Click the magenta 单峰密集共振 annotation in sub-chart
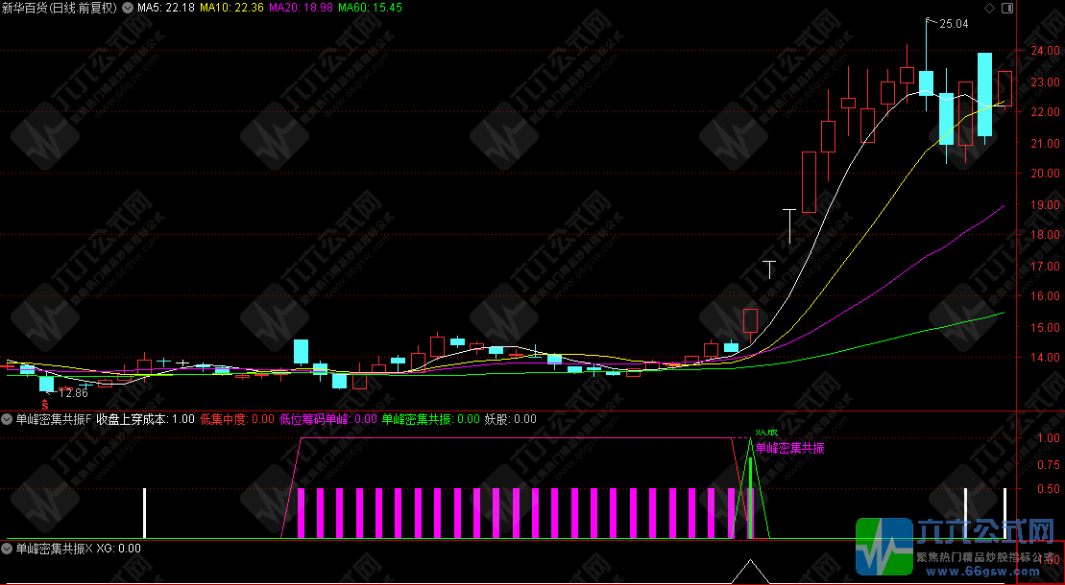The height and width of the screenshot is (585, 1065). [x=790, y=448]
